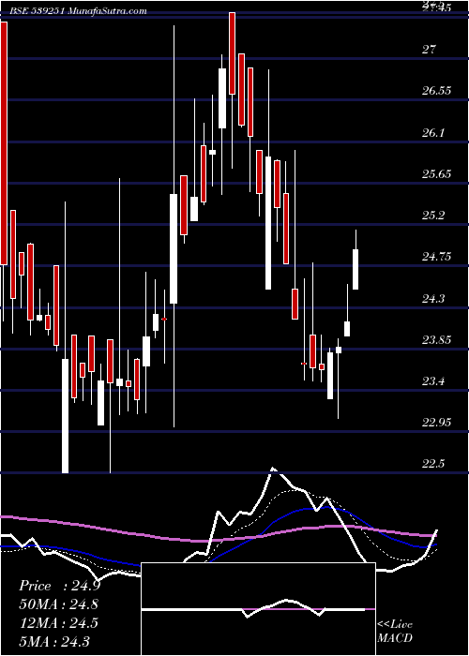Click the large red candle at left edge

tap(4, 143)
